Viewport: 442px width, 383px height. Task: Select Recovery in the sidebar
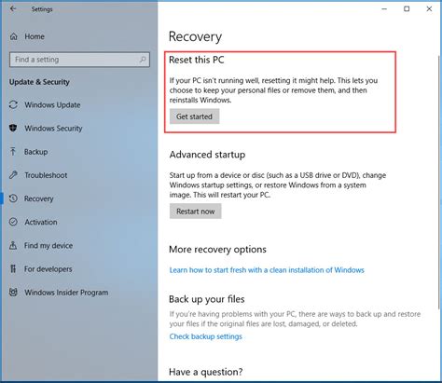[x=39, y=198]
